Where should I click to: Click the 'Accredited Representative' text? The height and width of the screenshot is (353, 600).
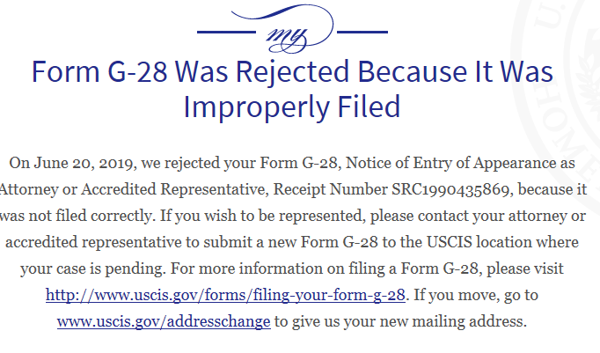(x=174, y=189)
